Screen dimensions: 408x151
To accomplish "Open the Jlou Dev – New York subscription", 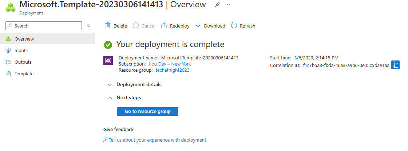I will pos(169,64).
